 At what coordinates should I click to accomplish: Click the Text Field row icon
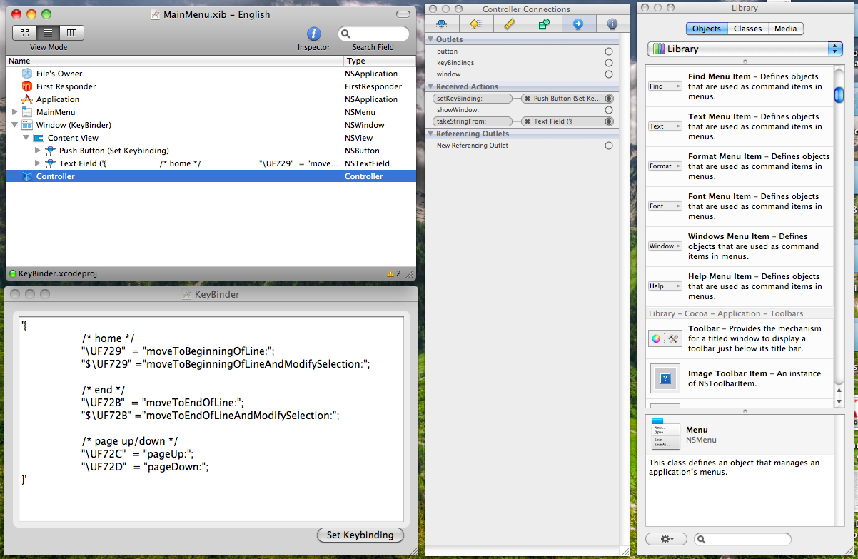(x=50, y=163)
